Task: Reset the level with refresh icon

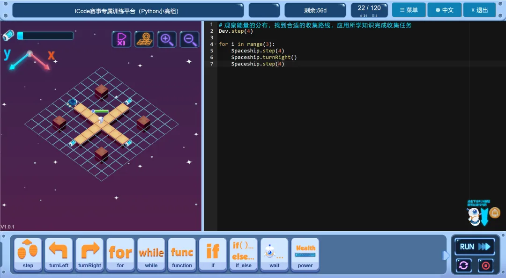Action: pos(464,265)
